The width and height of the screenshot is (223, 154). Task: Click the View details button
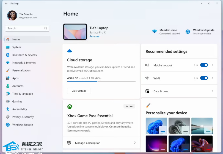pos(79,91)
